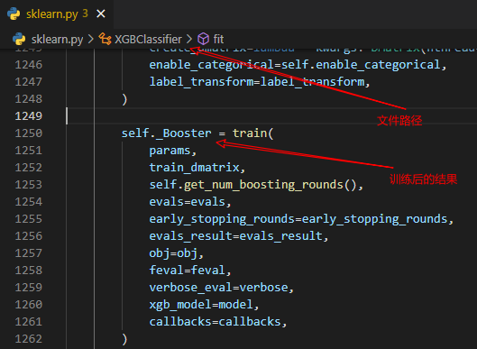Screen dimensions: 477x349
Task: Click line number 1256 in gutter
Action: (29, 235)
